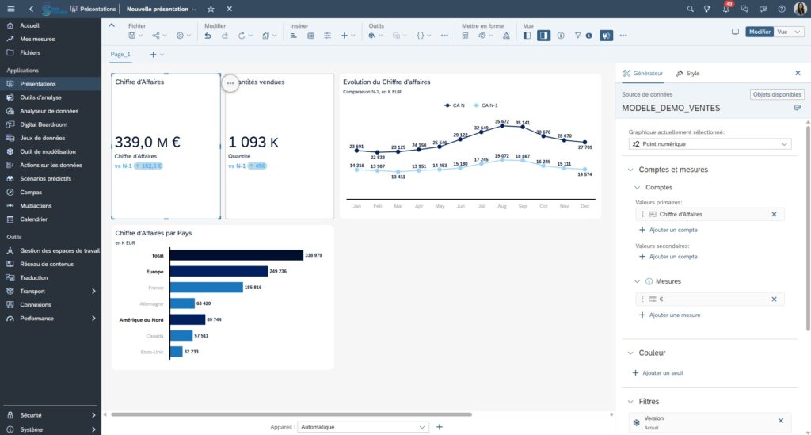Open the Point numérique chart type dropdown
The image size is (811, 435).
(710, 144)
